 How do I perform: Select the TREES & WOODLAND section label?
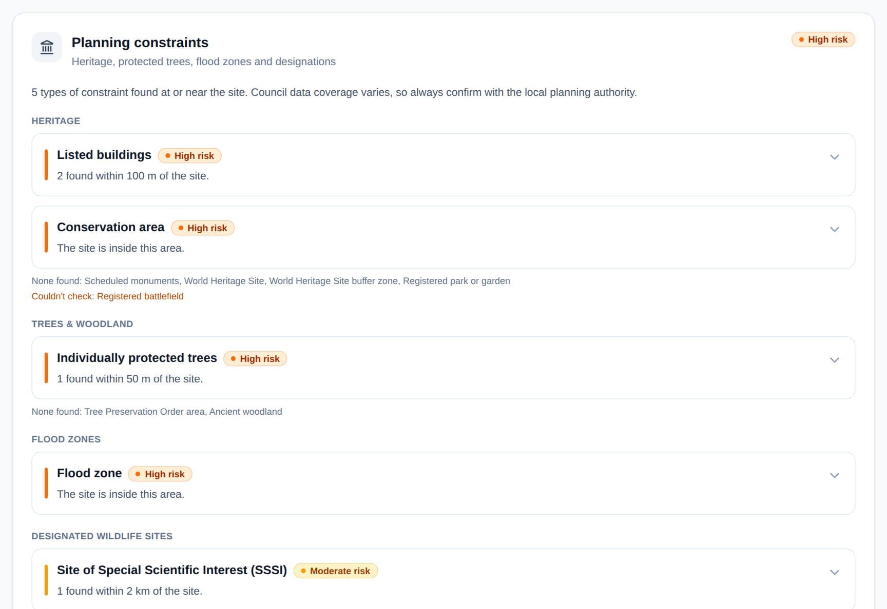click(82, 324)
